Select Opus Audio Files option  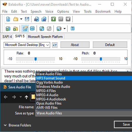click(84, 103)
